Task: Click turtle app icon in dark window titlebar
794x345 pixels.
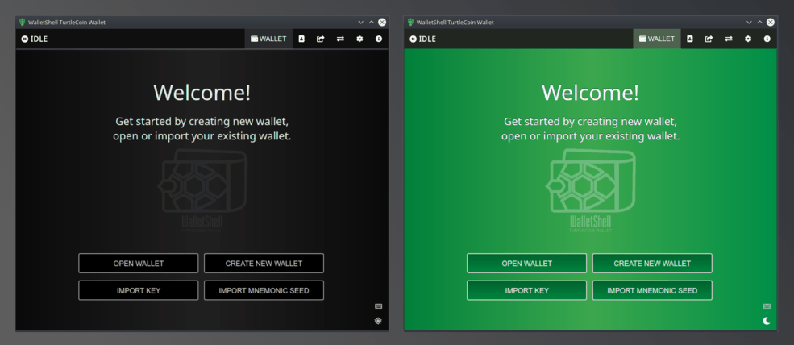Action: coord(23,23)
